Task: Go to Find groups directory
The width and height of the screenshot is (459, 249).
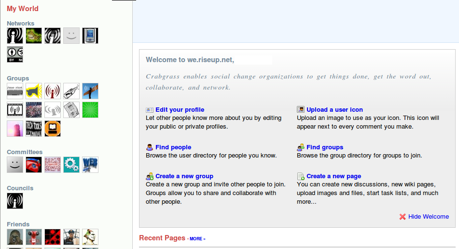Action: [325, 147]
